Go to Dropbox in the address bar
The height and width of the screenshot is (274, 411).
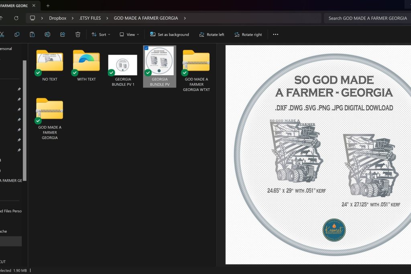57,18
